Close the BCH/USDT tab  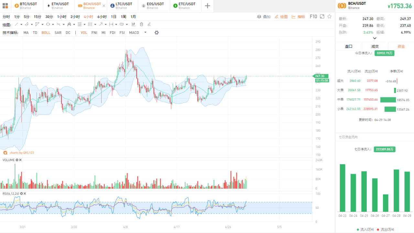pyautogui.click(x=104, y=6)
